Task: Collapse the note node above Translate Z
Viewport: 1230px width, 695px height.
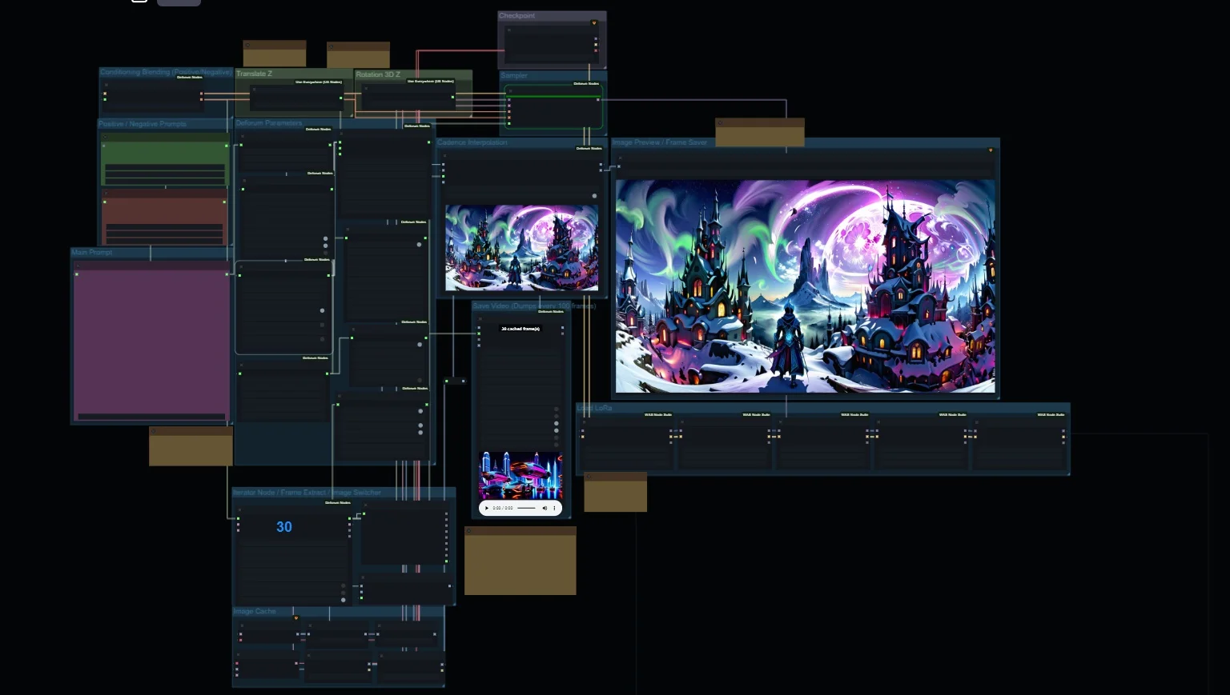Action: (x=247, y=45)
